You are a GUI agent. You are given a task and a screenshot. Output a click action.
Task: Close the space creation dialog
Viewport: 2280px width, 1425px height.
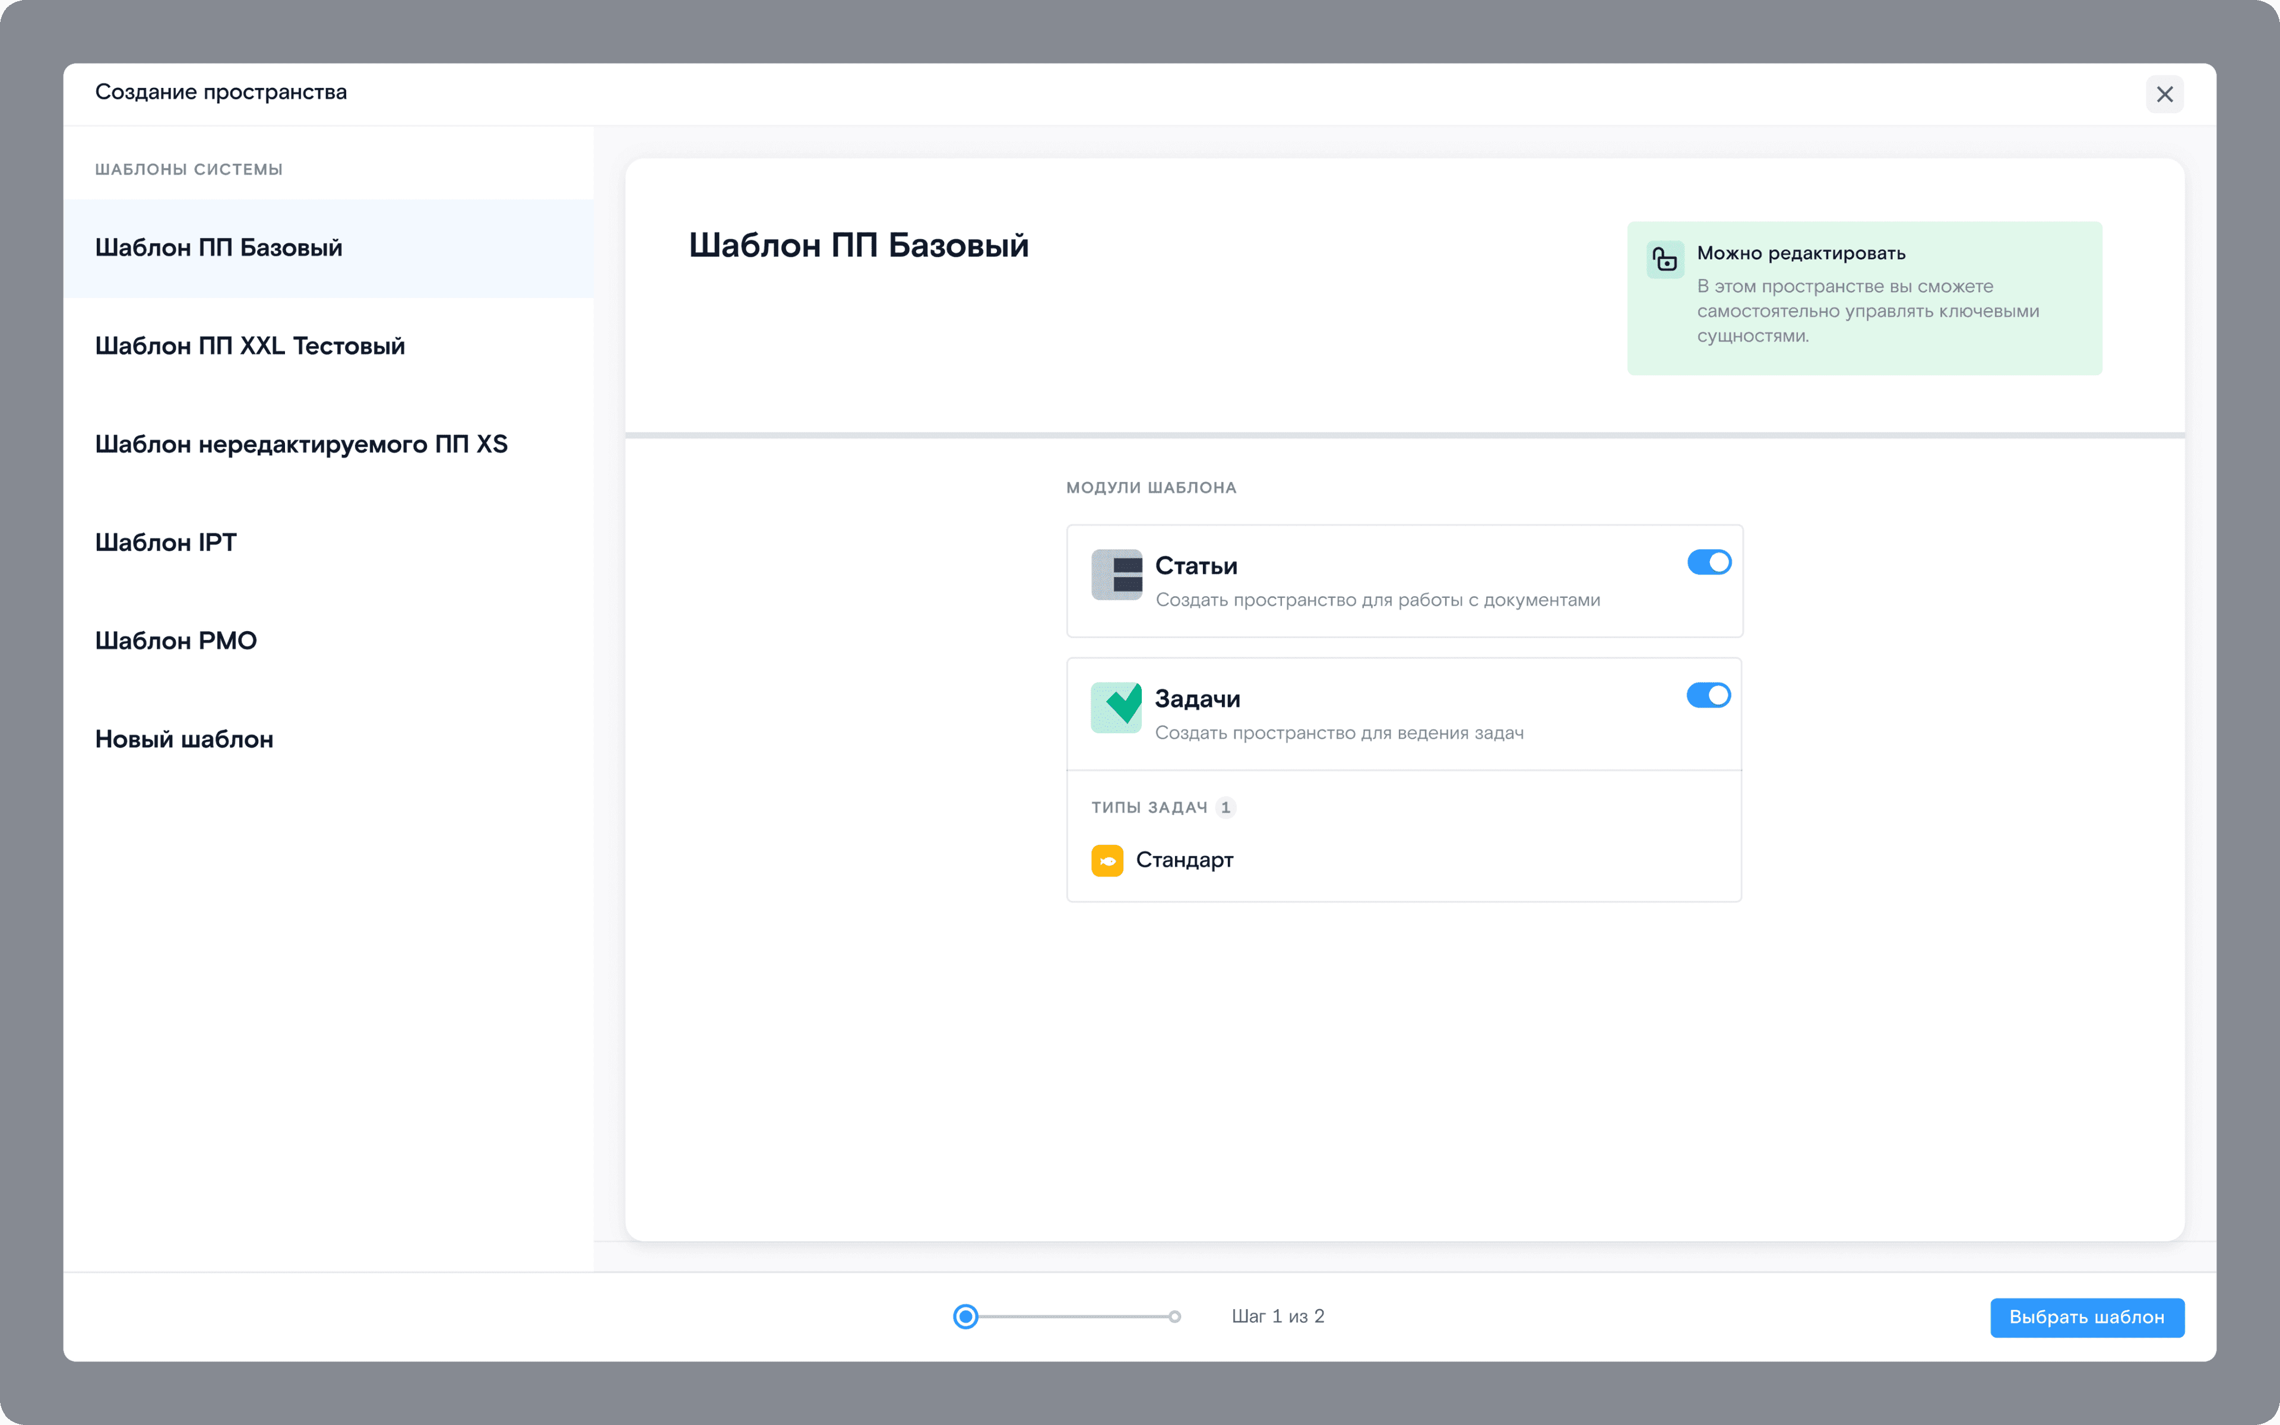[2164, 94]
